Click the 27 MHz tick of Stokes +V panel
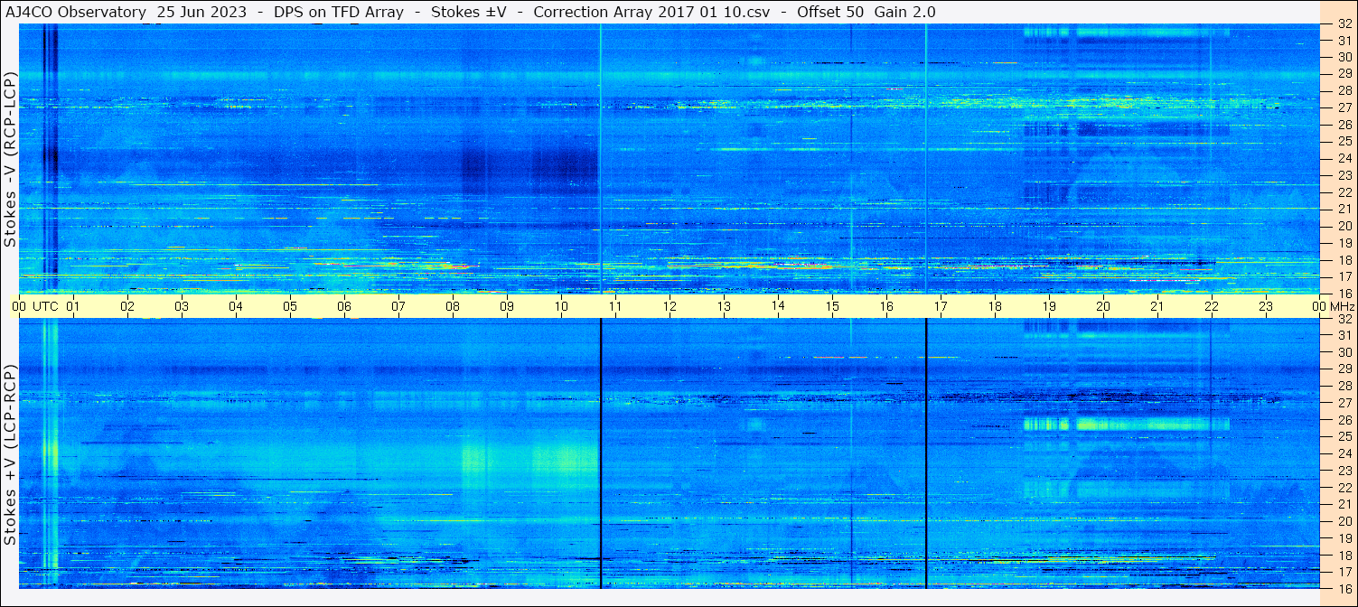The height and width of the screenshot is (607, 1358). click(1344, 403)
